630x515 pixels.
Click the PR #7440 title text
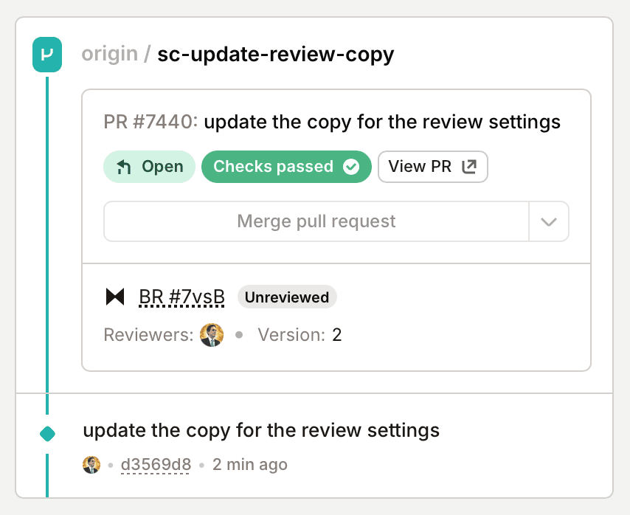click(x=332, y=122)
